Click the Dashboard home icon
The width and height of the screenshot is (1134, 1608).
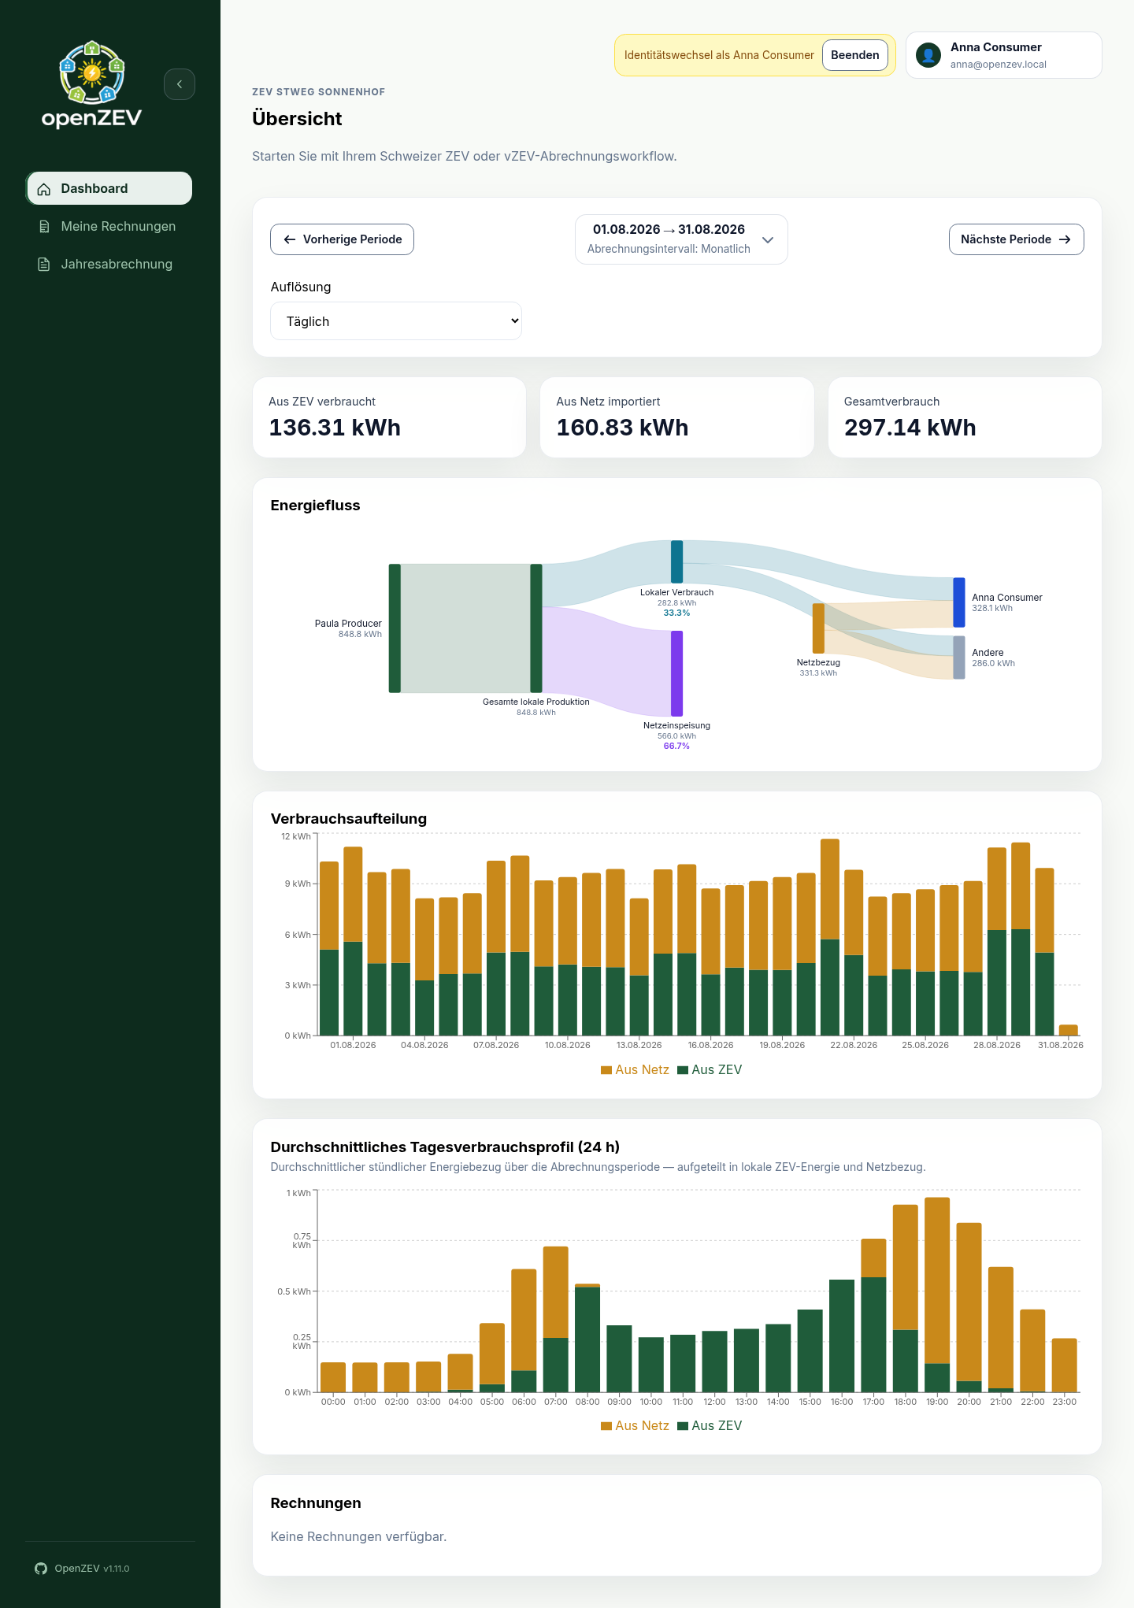(x=44, y=189)
